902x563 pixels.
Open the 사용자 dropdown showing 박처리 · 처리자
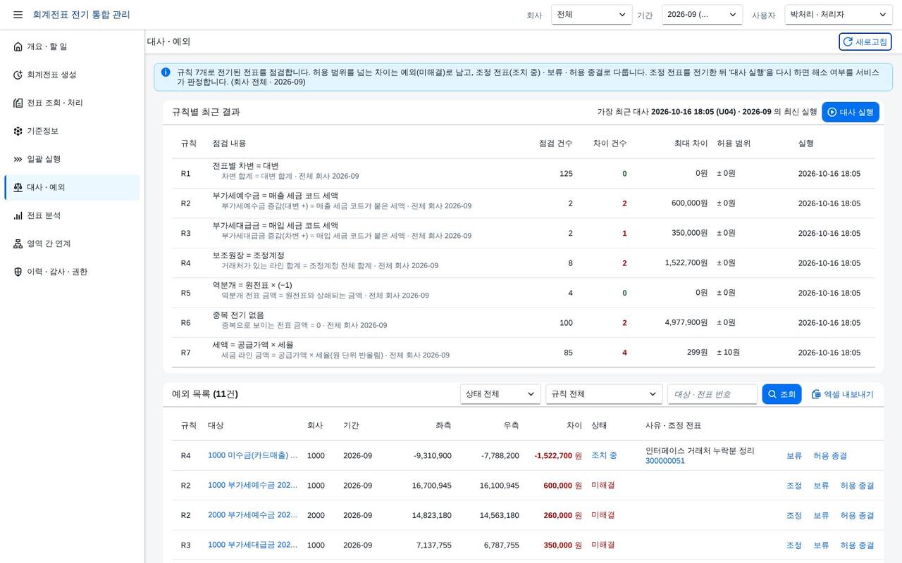[x=839, y=15]
